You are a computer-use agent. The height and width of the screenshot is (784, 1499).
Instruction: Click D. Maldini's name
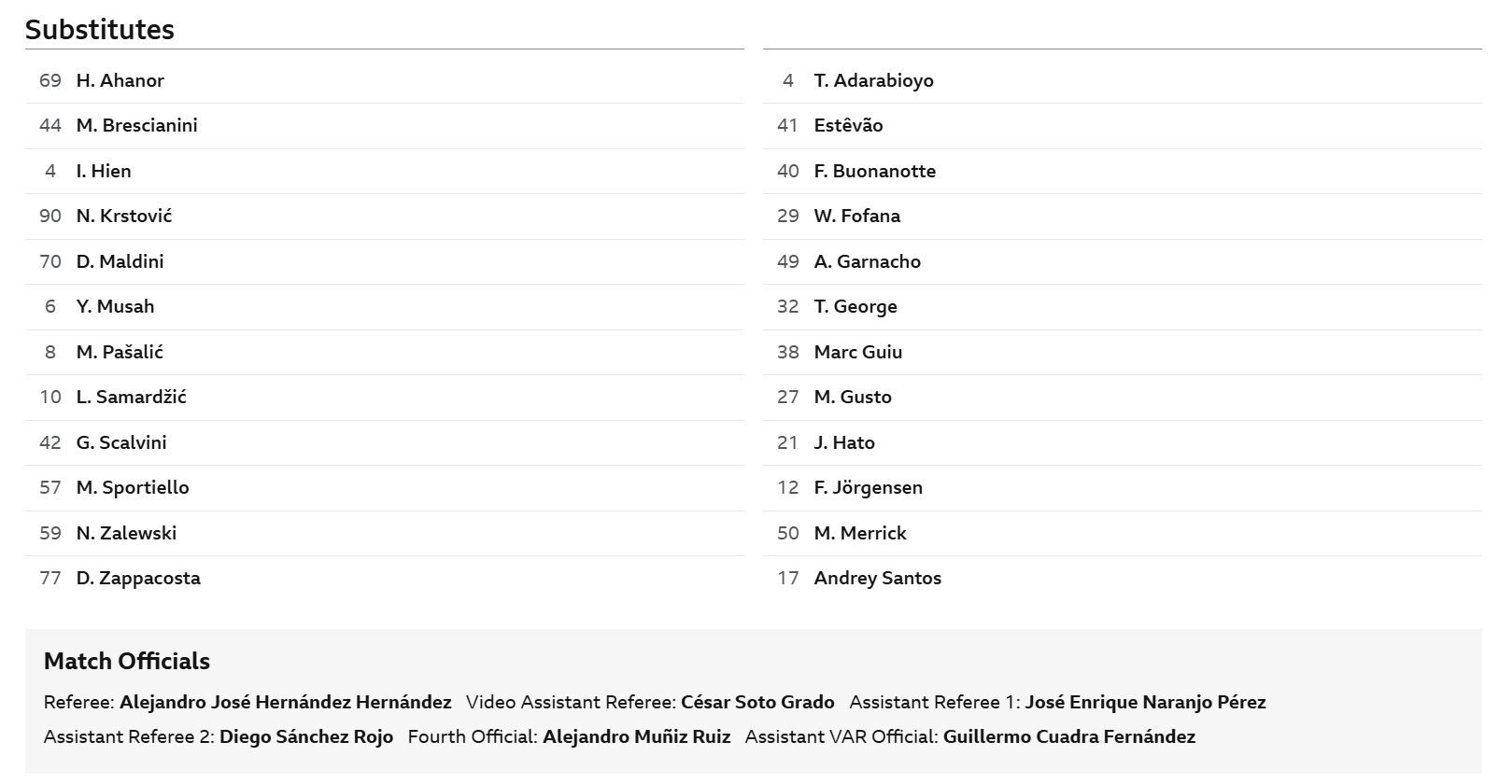tap(120, 261)
